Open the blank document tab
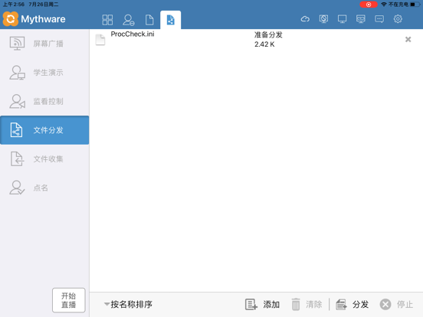Image resolution: width=423 pixels, height=317 pixels. [149, 20]
